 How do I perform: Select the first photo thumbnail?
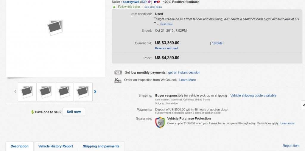pos(27,92)
